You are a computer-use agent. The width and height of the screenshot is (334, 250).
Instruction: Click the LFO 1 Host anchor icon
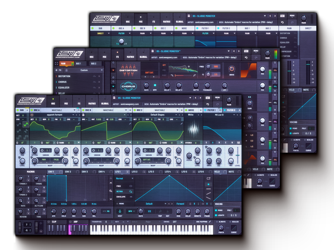point(120,211)
